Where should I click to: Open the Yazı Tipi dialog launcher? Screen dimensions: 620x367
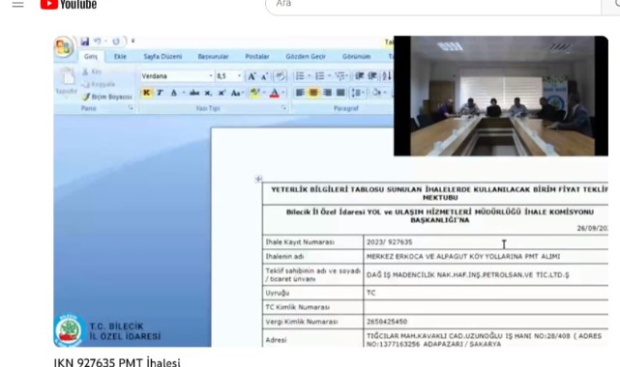tap(283, 108)
